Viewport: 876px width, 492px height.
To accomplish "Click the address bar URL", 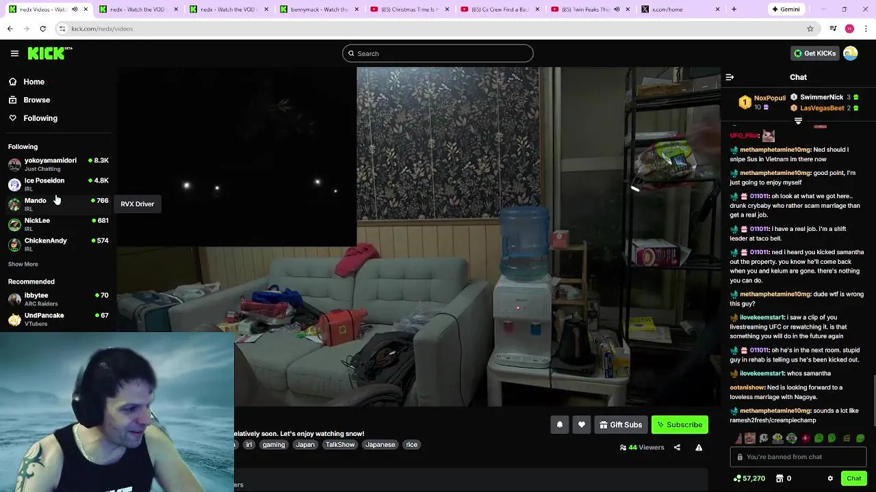I will pos(102,29).
